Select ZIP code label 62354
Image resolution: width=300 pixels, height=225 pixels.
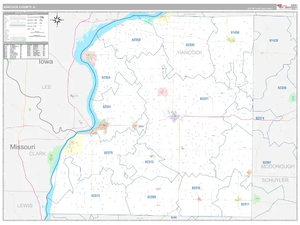click(106, 77)
